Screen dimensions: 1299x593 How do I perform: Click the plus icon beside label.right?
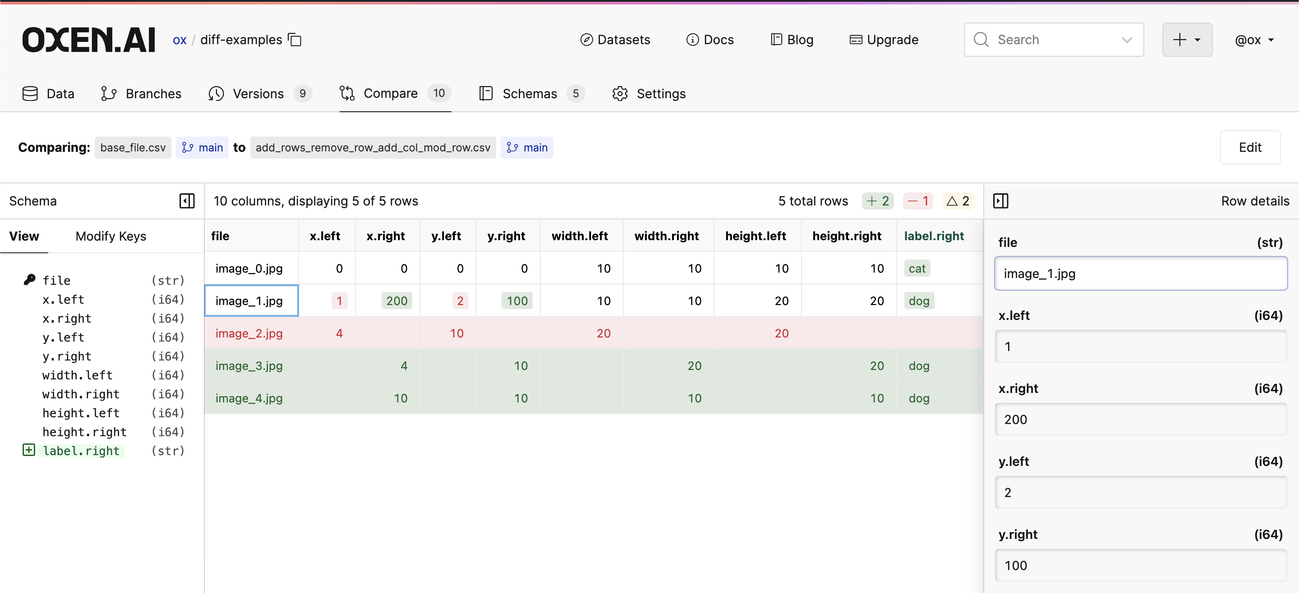[29, 450]
